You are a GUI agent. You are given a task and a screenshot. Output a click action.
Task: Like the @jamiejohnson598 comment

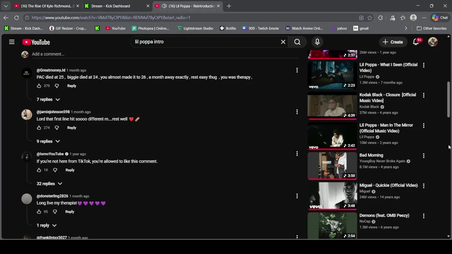[39, 128]
